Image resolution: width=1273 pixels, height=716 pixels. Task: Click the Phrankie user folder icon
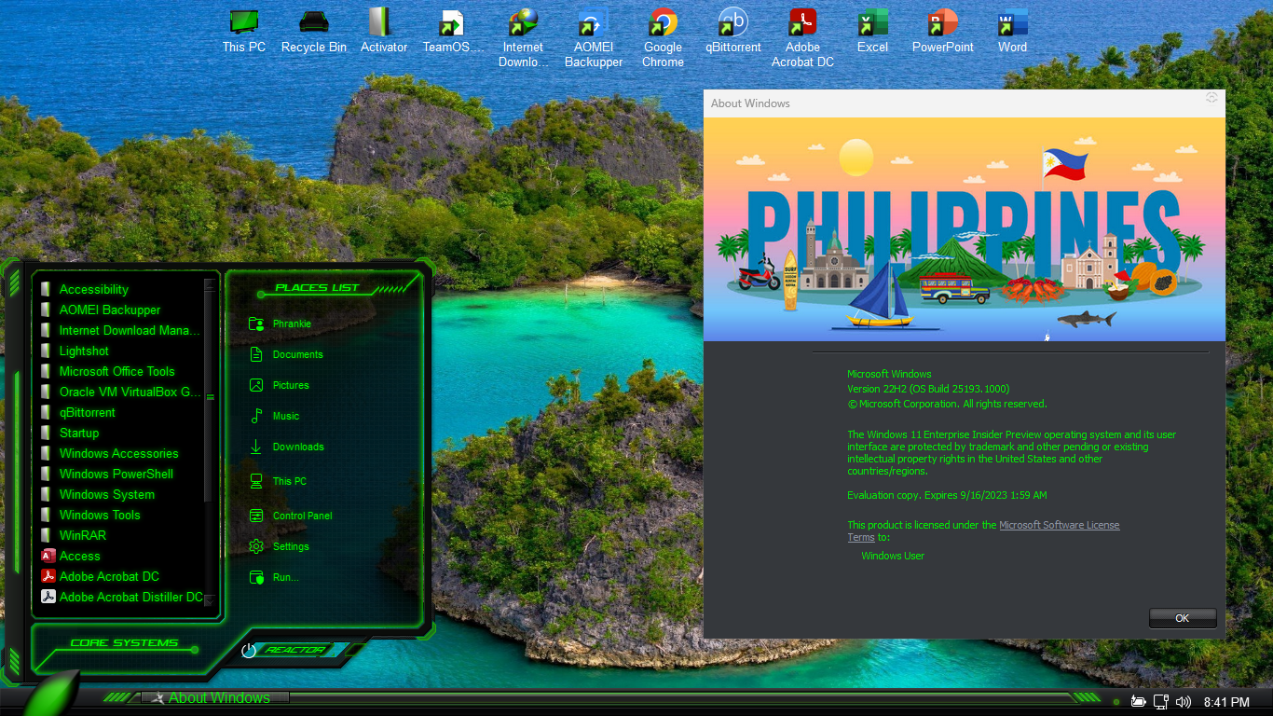pyautogui.click(x=256, y=324)
